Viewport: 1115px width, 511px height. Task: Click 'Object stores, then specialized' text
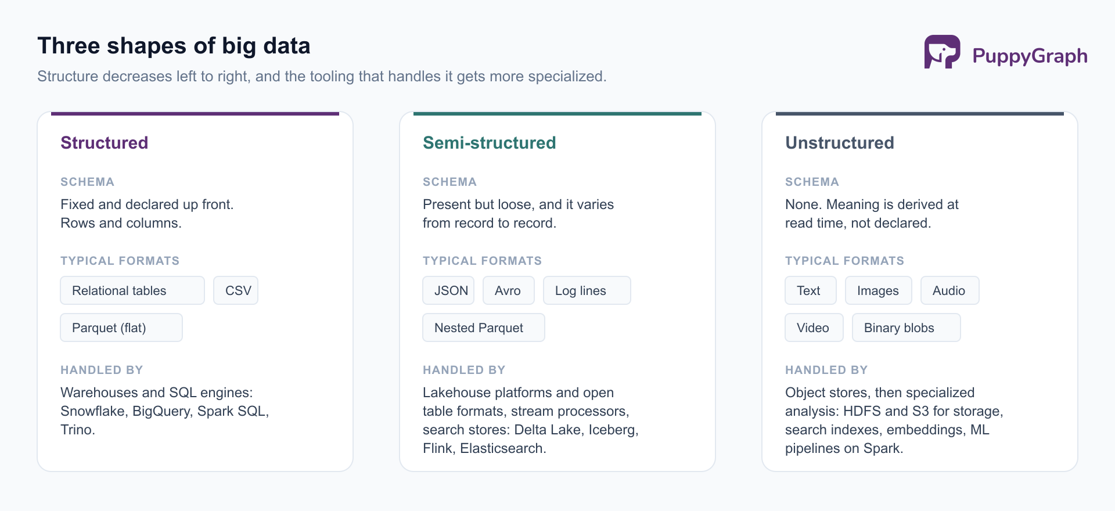coord(880,393)
